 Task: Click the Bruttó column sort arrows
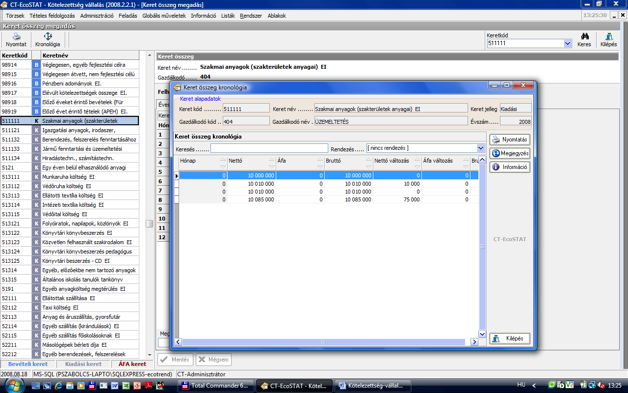369,163
